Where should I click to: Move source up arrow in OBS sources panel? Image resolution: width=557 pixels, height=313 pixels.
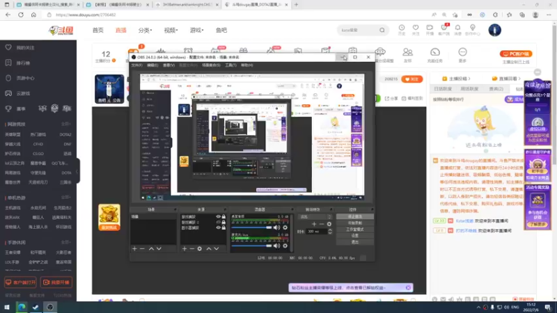[x=209, y=249]
